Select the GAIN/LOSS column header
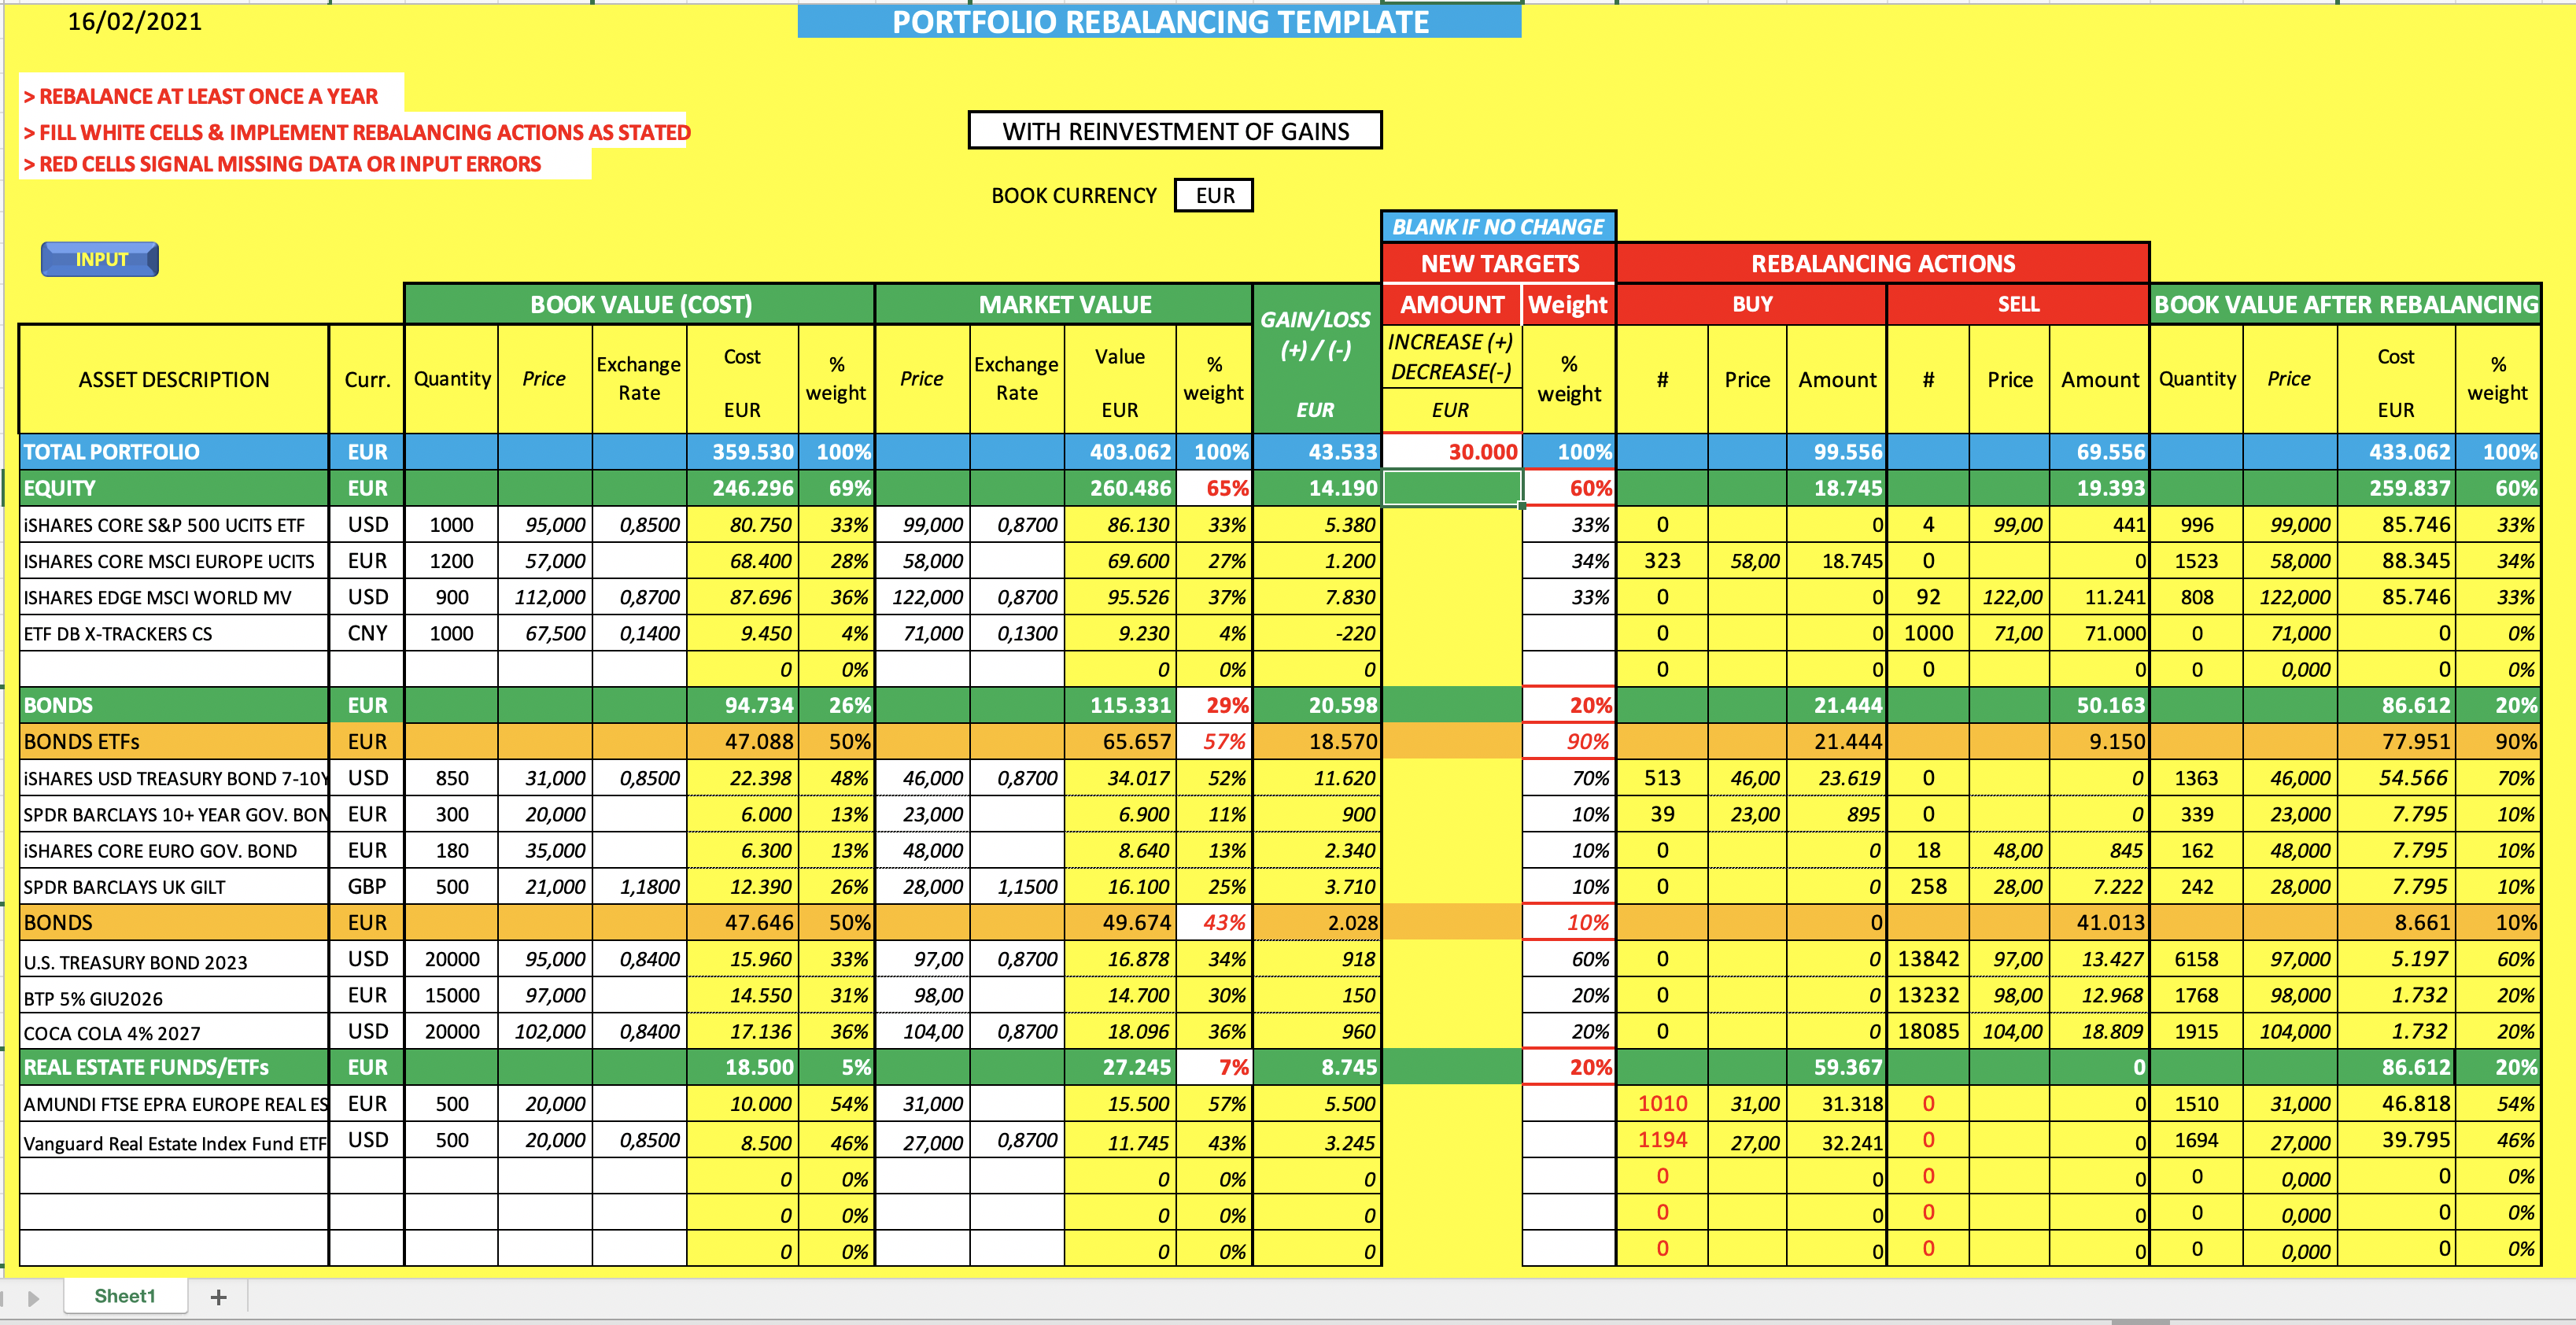 pos(1317,360)
